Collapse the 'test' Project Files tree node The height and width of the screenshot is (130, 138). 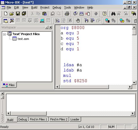pyautogui.click(x=4, y=34)
